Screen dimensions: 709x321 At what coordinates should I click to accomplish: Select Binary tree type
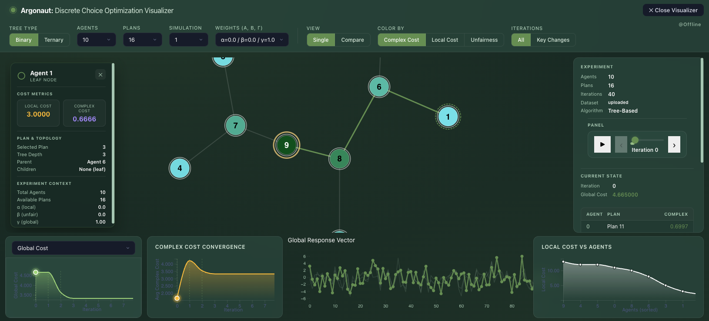pyautogui.click(x=23, y=40)
